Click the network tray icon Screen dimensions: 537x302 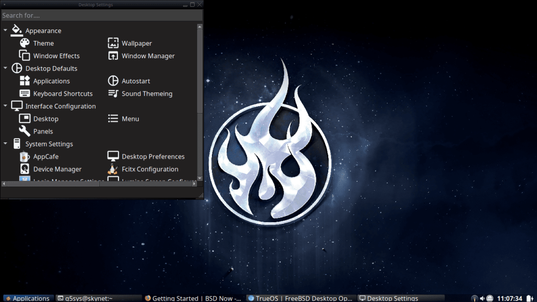click(474, 298)
